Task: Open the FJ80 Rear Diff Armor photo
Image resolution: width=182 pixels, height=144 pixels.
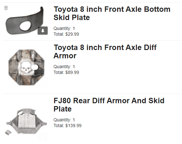Action: (26, 121)
